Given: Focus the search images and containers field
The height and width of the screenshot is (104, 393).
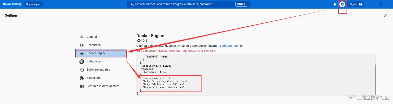Looking at the screenshot, I should point(189,4).
